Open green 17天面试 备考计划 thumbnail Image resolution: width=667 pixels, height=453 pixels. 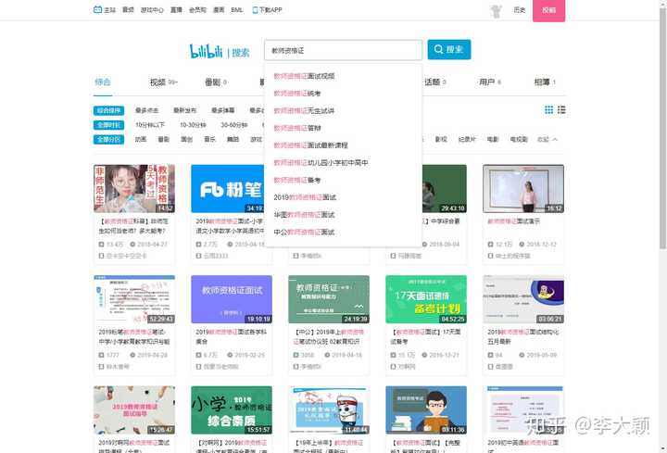point(426,299)
